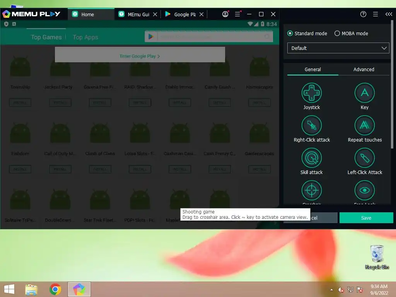Click the Diablo Immortal app icon
This screenshot has width=396, height=297.
coord(180,67)
